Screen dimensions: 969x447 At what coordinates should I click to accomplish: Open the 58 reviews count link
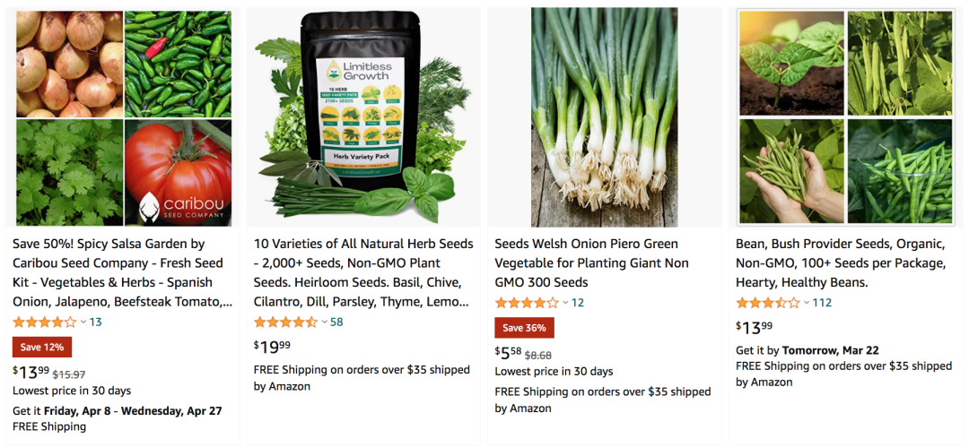click(x=336, y=322)
